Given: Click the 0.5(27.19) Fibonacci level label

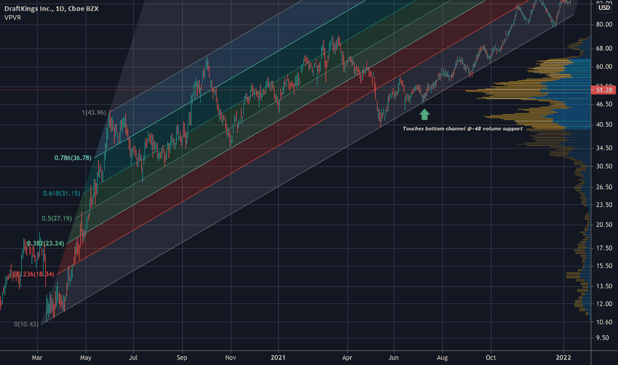Looking at the screenshot, I should click(57, 218).
